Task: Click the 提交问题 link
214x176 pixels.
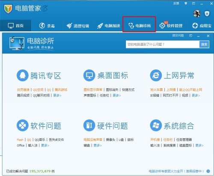Action: point(178,36)
